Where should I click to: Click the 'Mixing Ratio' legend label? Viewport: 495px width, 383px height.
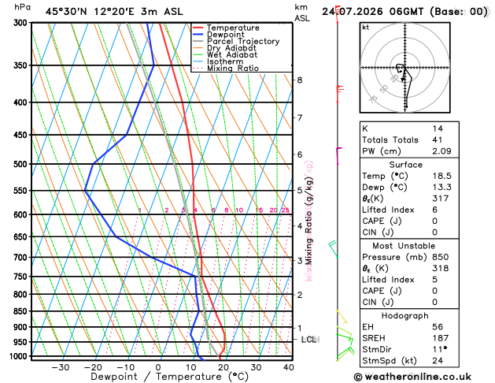coord(233,69)
